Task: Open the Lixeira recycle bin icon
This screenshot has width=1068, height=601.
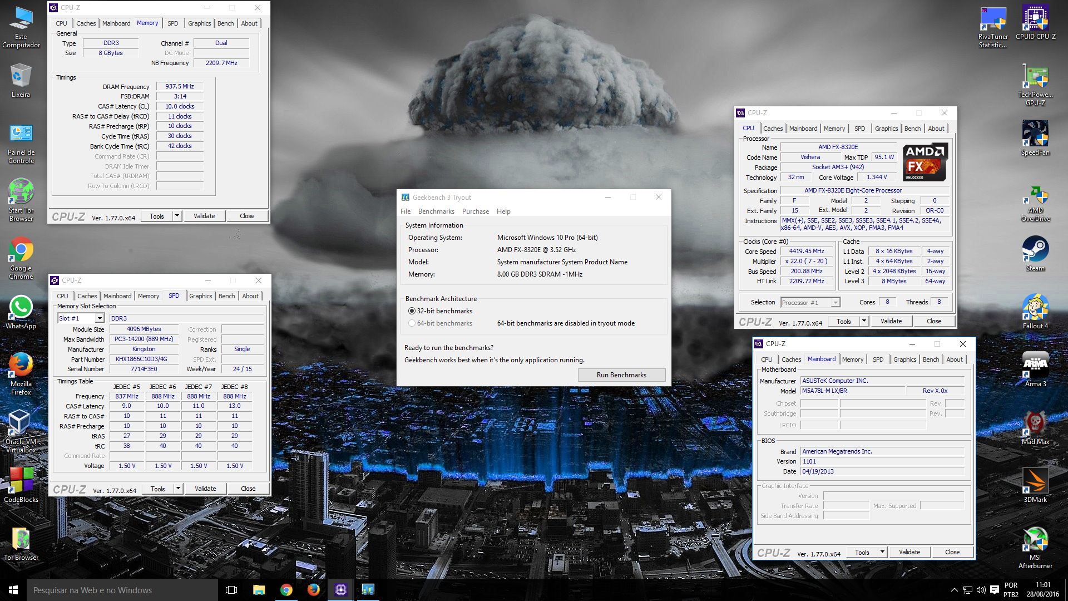Action: [21, 81]
